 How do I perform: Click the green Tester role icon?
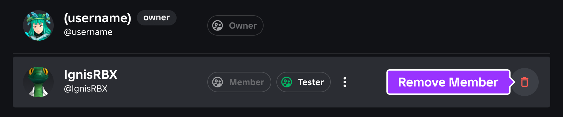pos(287,82)
